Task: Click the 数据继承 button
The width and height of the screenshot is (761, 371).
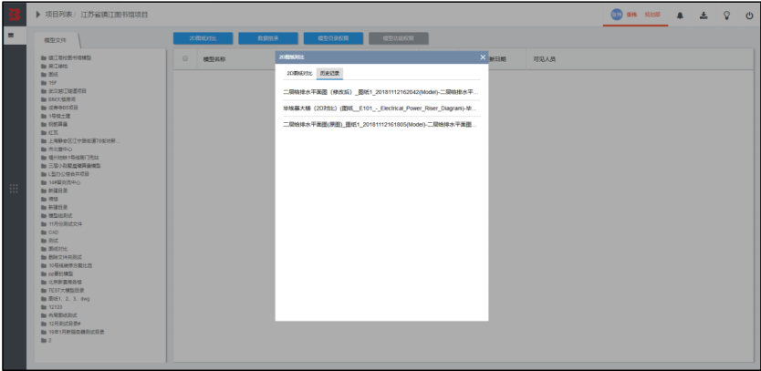Action: 268,38
